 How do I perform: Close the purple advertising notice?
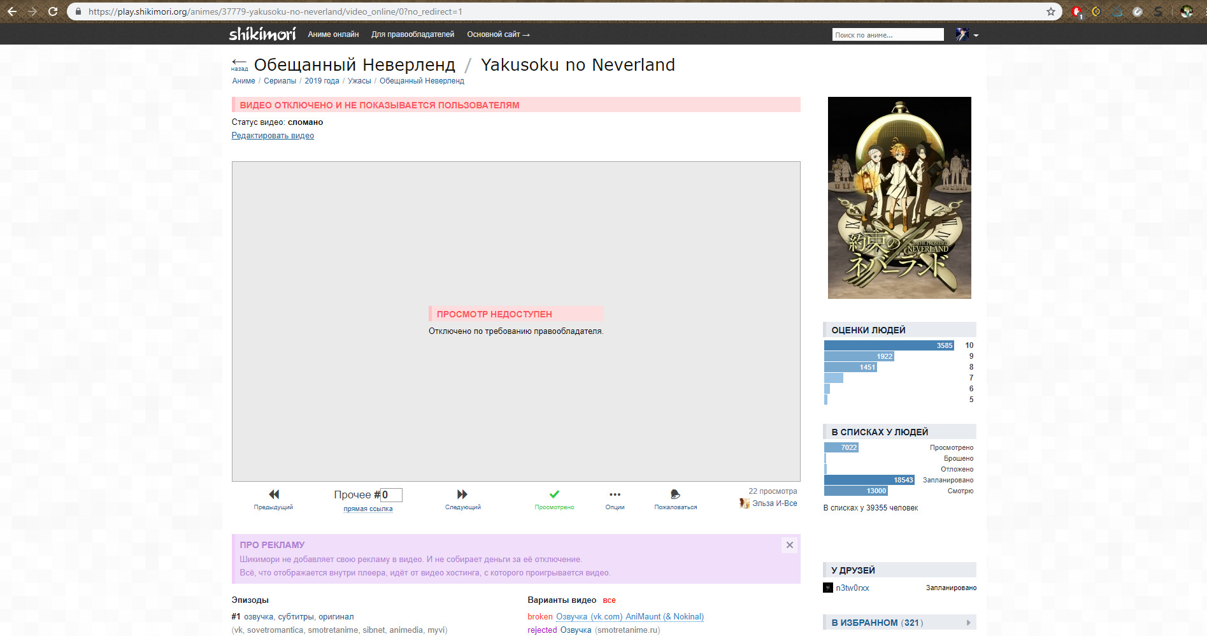789,545
